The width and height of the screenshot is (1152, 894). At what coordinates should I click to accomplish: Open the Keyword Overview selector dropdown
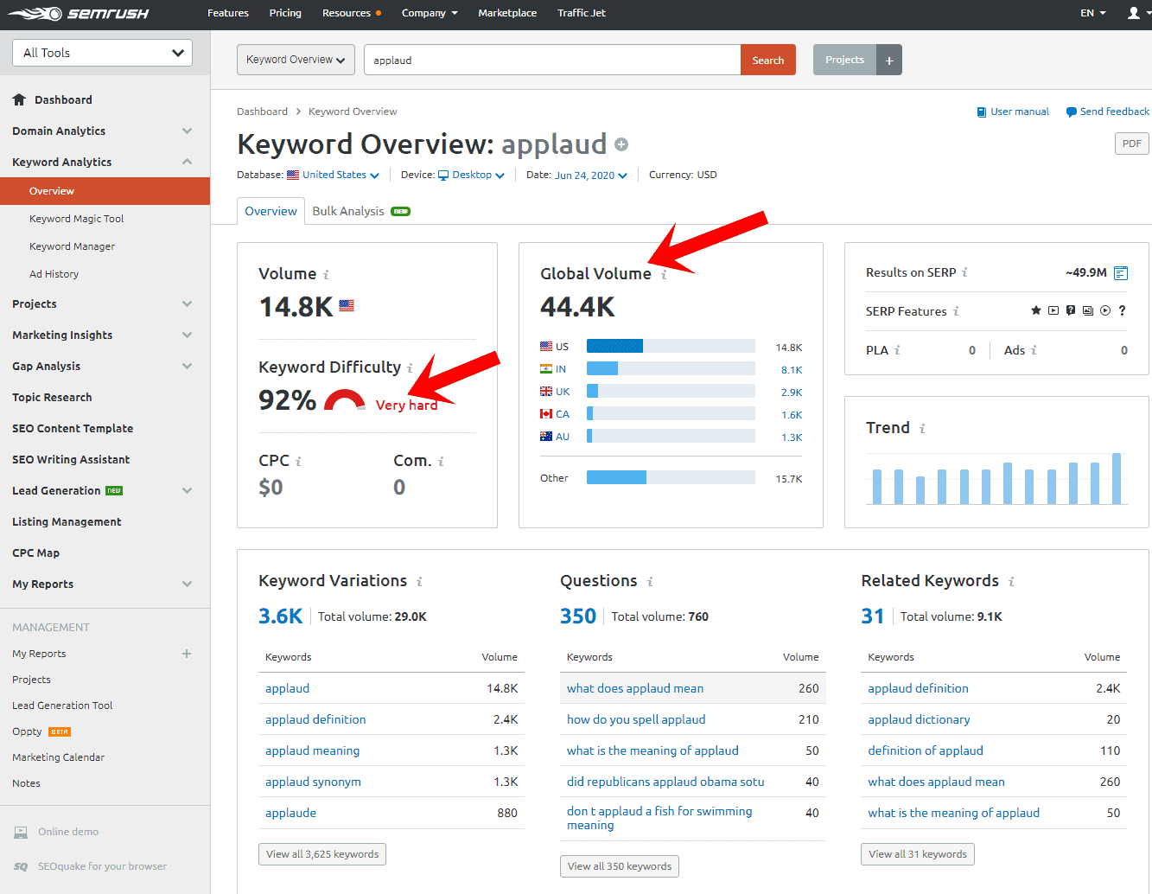(x=296, y=60)
